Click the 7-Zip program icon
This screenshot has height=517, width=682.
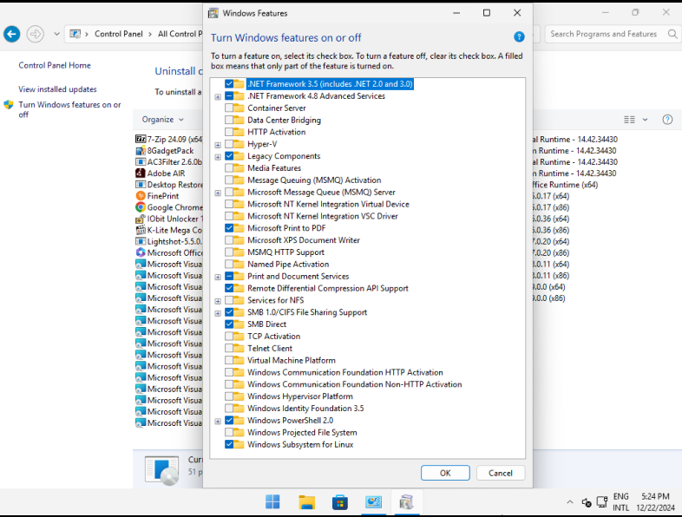[141, 139]
